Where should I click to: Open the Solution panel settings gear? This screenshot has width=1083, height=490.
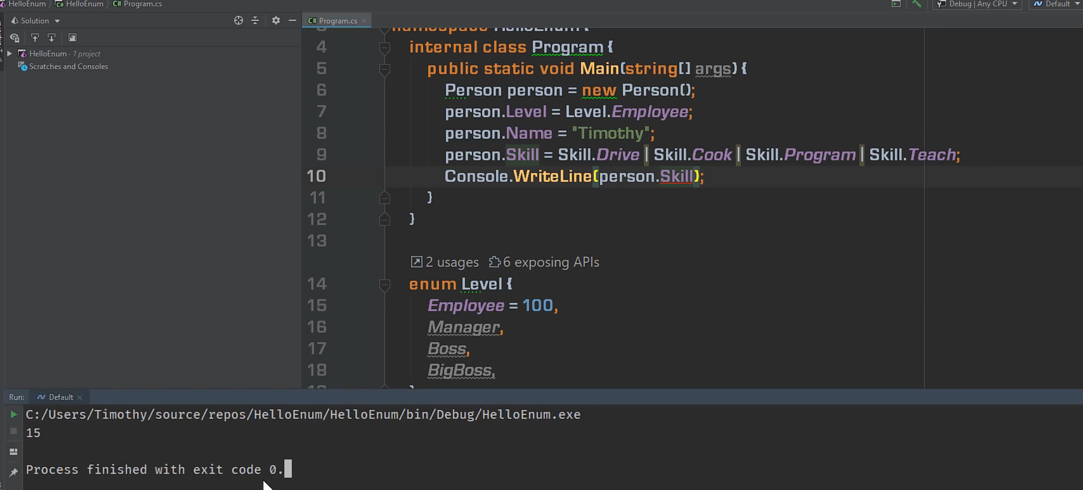point(276,20)
